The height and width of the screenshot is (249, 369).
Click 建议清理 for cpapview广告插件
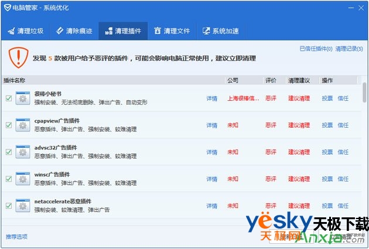tap(299, 125)
